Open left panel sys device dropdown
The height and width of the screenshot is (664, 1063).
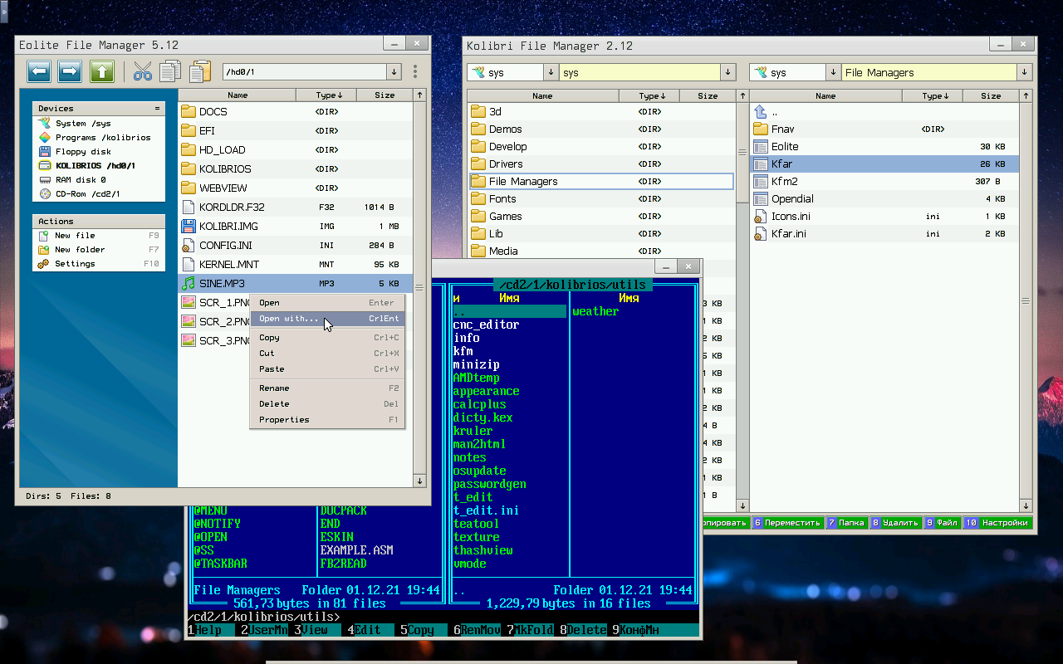point(551,73)
